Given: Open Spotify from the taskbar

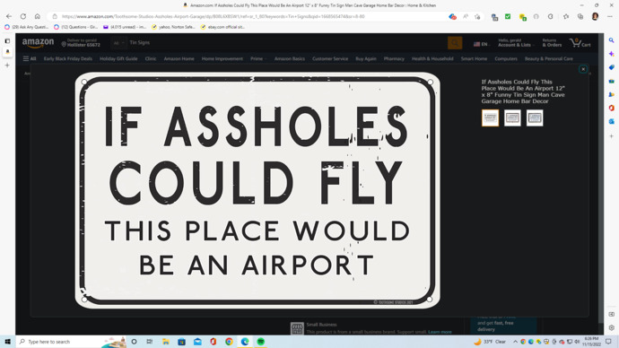Looking at the screenshot, I should pyautogui.click(x=260, y=342).
